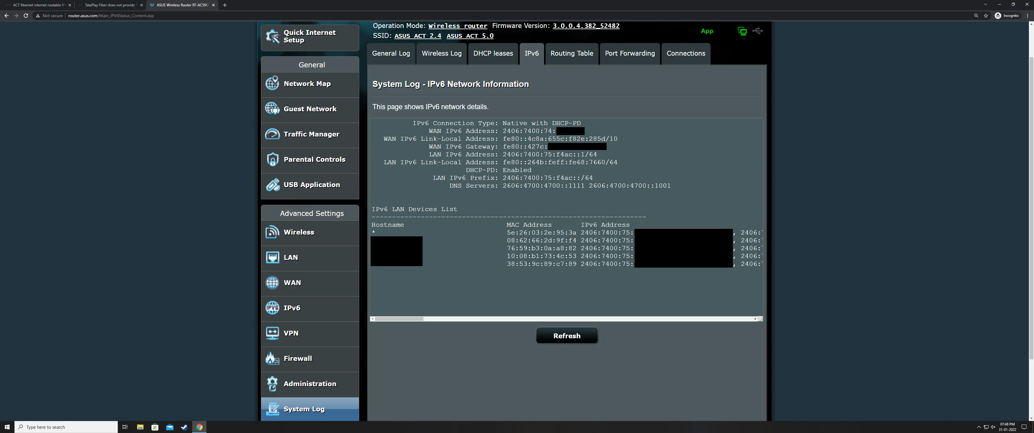Click right arrow of log horizontal scrollbar
1034x433 pixels.
(755, 319)
